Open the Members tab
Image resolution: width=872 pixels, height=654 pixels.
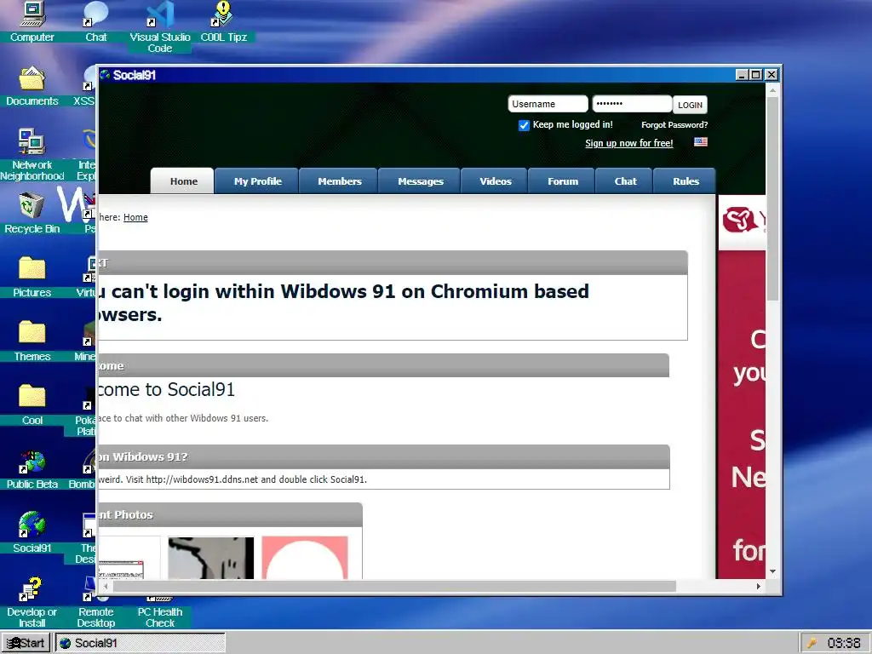pyautogui.click(x=339, y=181)
